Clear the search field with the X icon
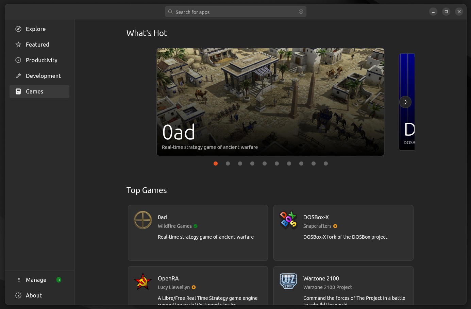The image size is (471, 309). pos(301,12)
